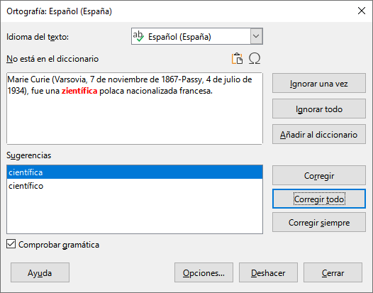Open Ayuda help button
Viewport: 373px width, 293px height.
(40, 272)
